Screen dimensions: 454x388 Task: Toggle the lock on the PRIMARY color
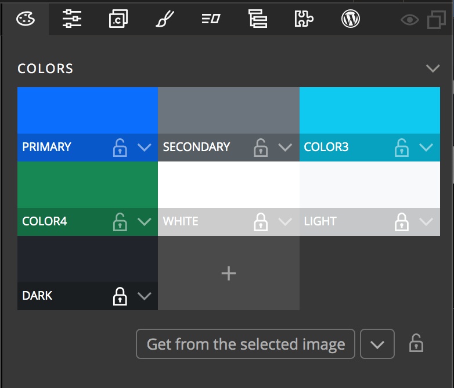point(120,148)
